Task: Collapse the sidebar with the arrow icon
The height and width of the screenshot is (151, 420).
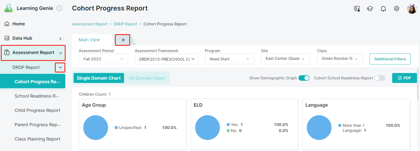Action: [x=59, y=8]
